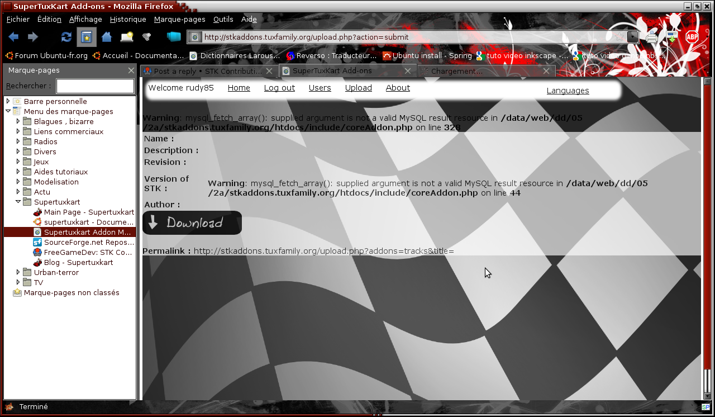
Task: Close the Chargement tab
Action: 547,71
